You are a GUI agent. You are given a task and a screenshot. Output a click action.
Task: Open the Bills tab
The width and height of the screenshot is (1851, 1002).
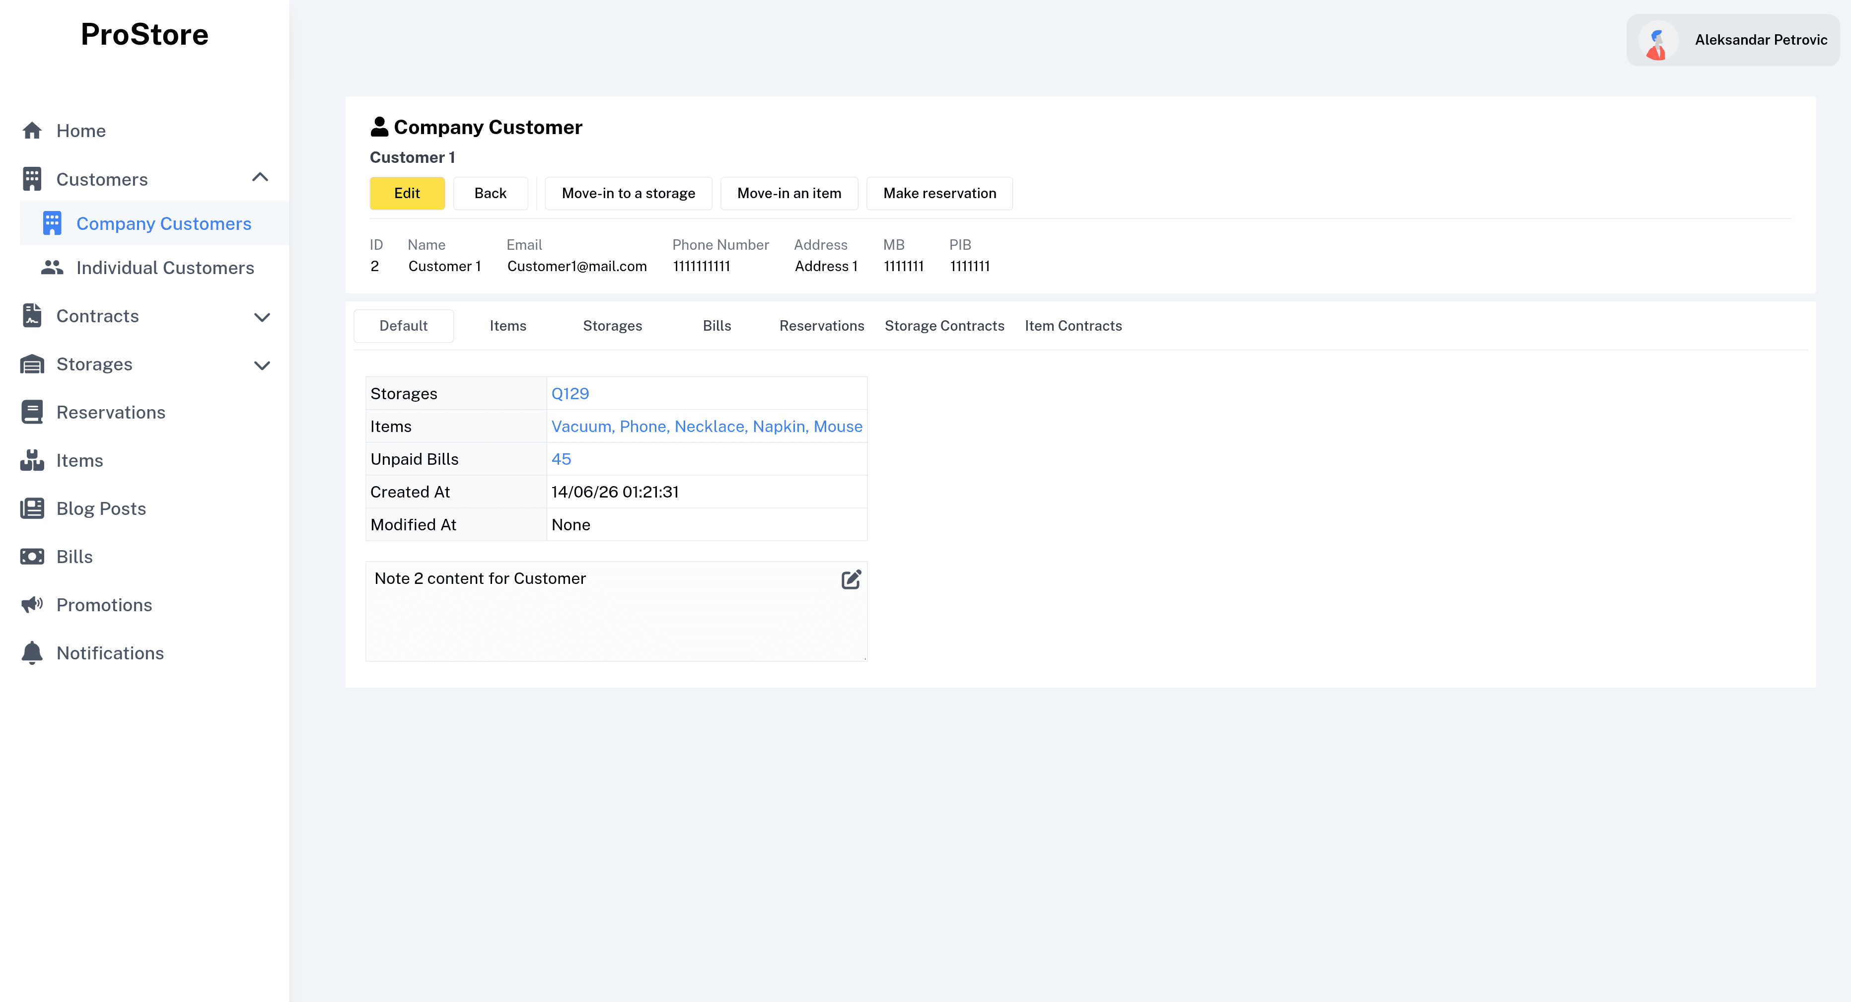point(716,326)
